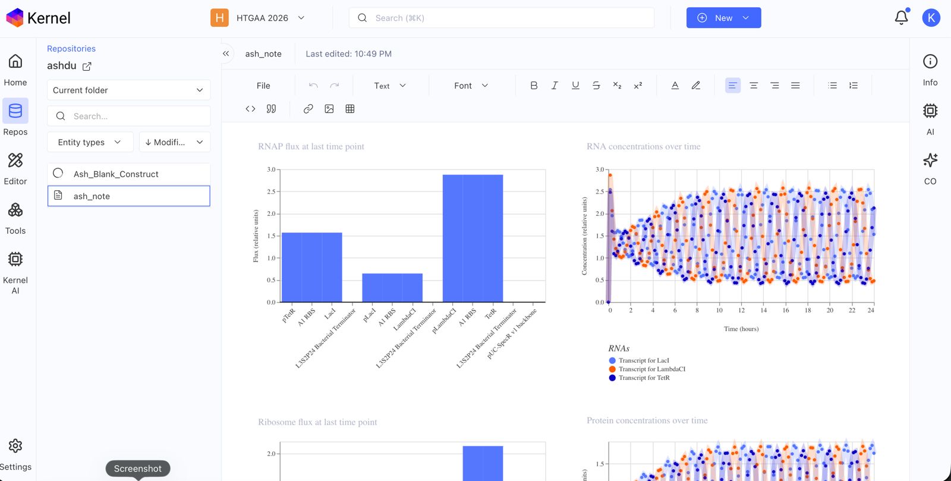Click Transcript for TetR legend entry
951x481 pixels.
pyautogui.click(x=640, y=378)
